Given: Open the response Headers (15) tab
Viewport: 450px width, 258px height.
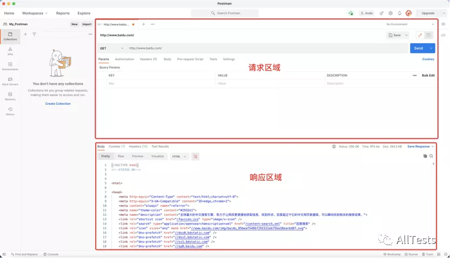Looking at the screenshot, I should tap(138, 146).
